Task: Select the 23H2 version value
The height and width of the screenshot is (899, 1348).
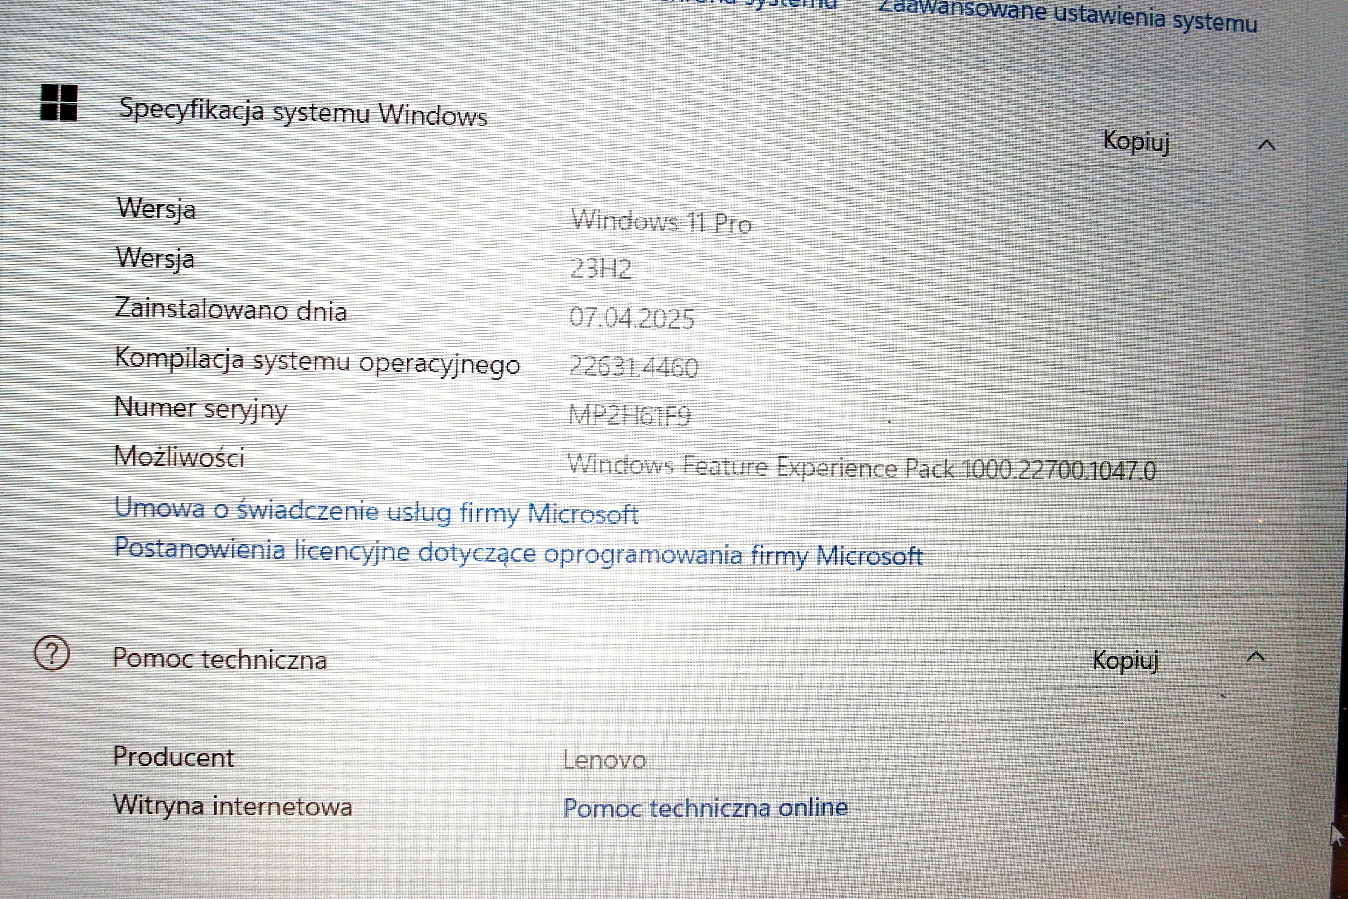Action: [600, 268]
